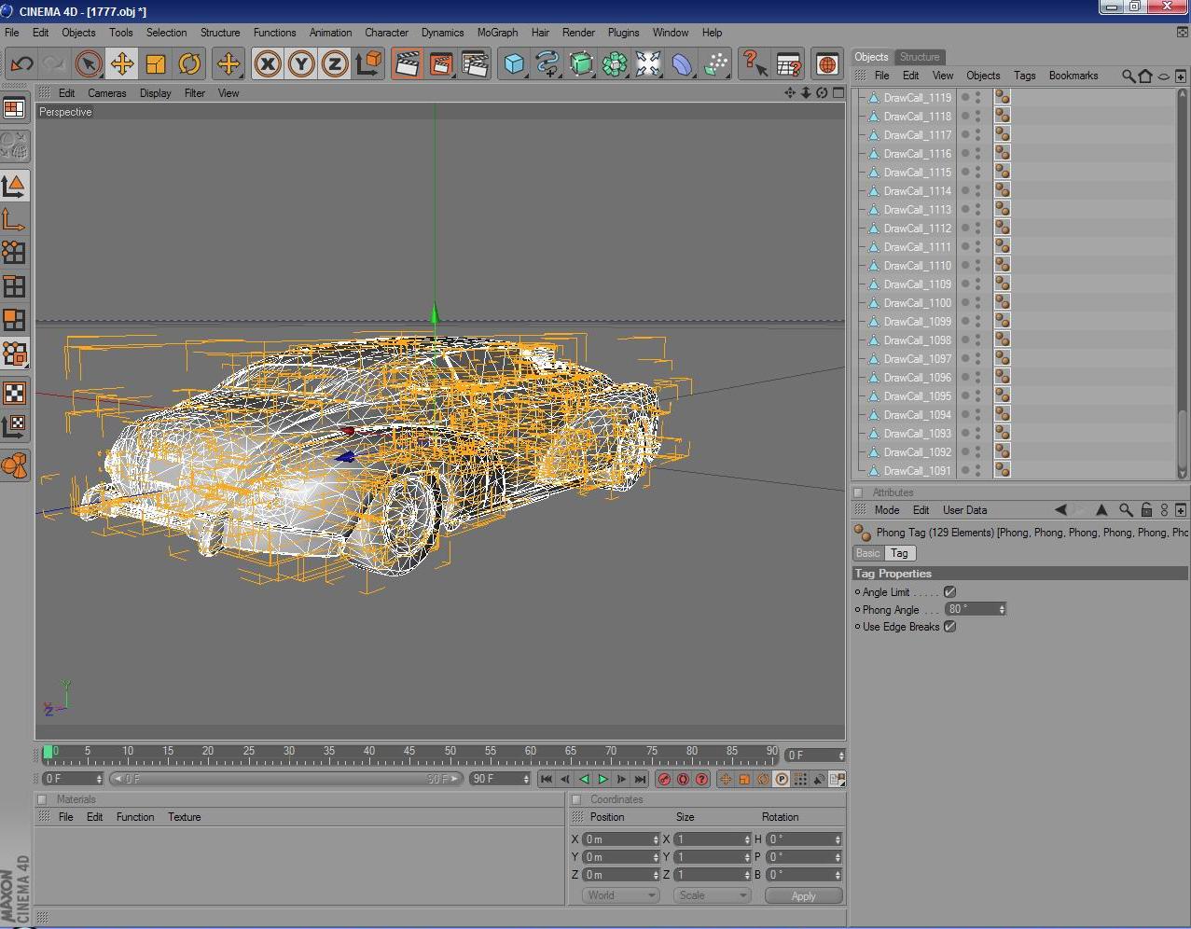The image size is (1191, 929).
Task: Select the Move tool in the toolbar
Action: tap(122, 63)
